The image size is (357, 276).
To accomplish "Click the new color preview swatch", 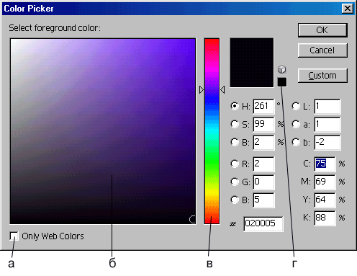I will [x=252, y=63].
